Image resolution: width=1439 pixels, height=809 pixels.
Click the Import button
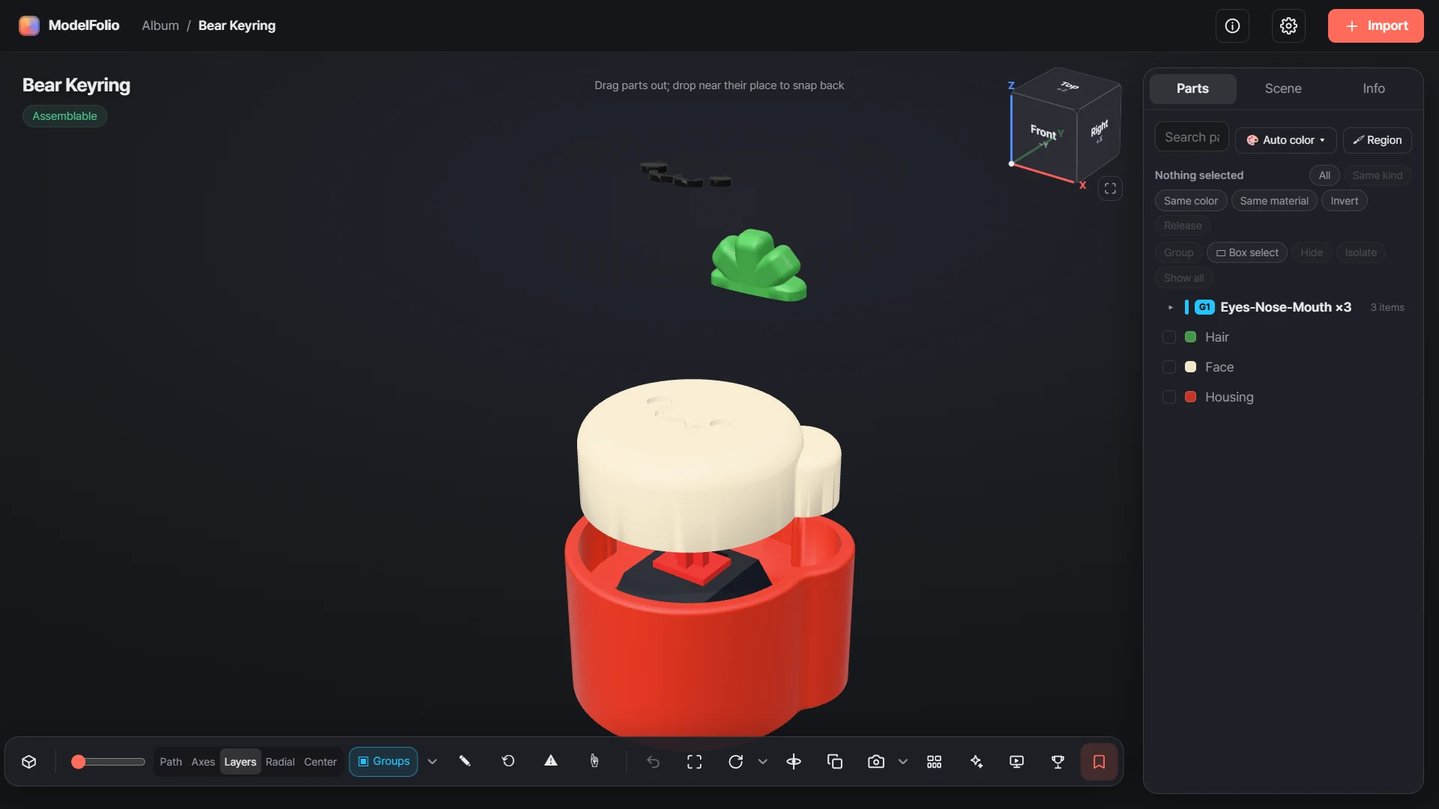pyautogui.click(x=1375, y=25)
